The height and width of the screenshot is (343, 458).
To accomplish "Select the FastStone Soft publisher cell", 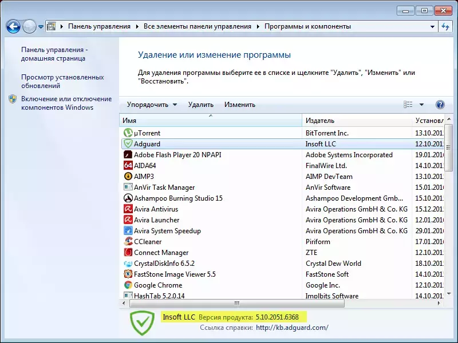I will pyautogui.click(x=327, y=274).
